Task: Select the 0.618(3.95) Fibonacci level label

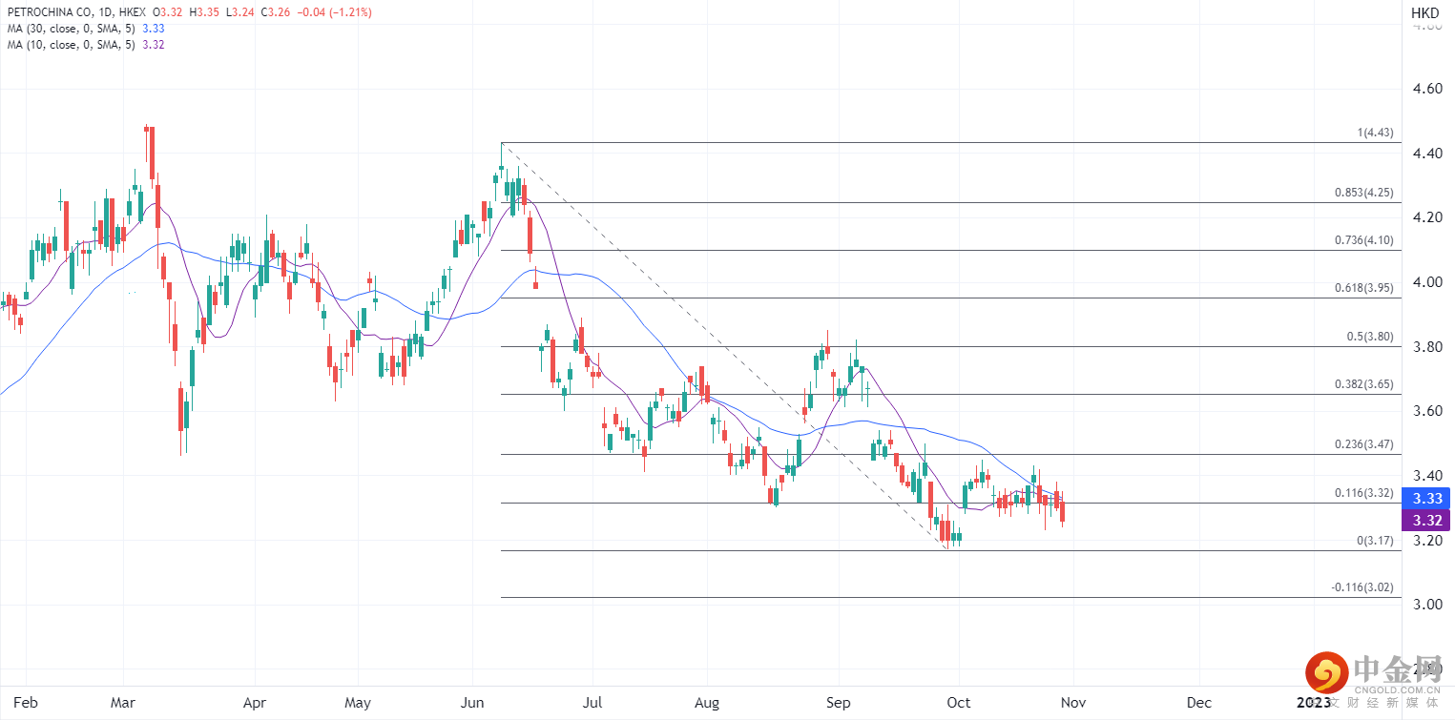Action: coord(1364,288)
